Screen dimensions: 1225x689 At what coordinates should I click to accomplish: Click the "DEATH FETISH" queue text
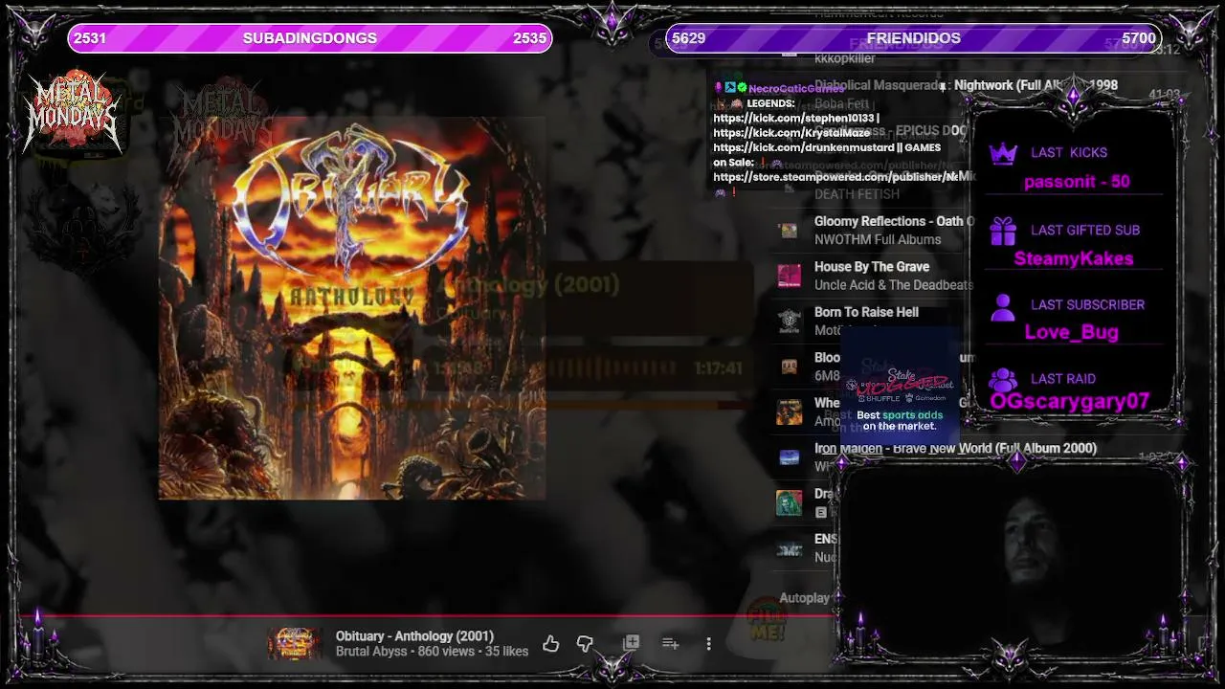[x=857, y=194]
